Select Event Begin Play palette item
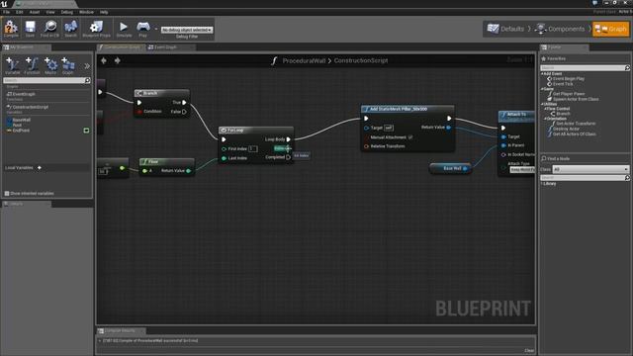The width and height of the screenshot is (633, 356). (x=566, y=79)
